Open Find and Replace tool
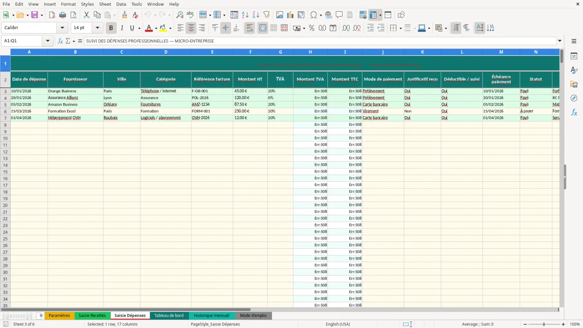This screenshot has height=328, width=583. (x=180, y=15)
